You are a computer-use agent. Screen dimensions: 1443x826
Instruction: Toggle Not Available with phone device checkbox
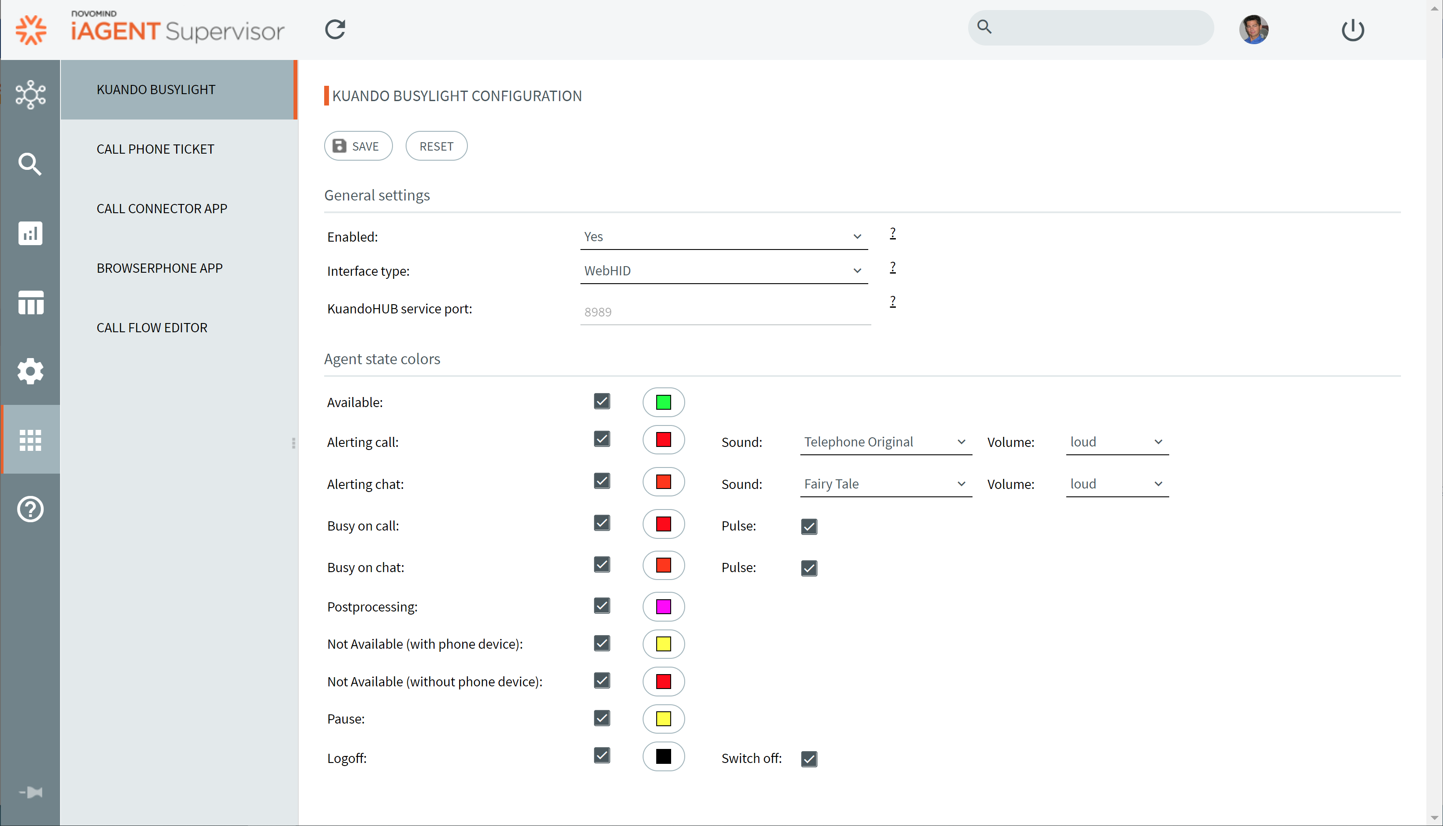[x=602, y=643]
